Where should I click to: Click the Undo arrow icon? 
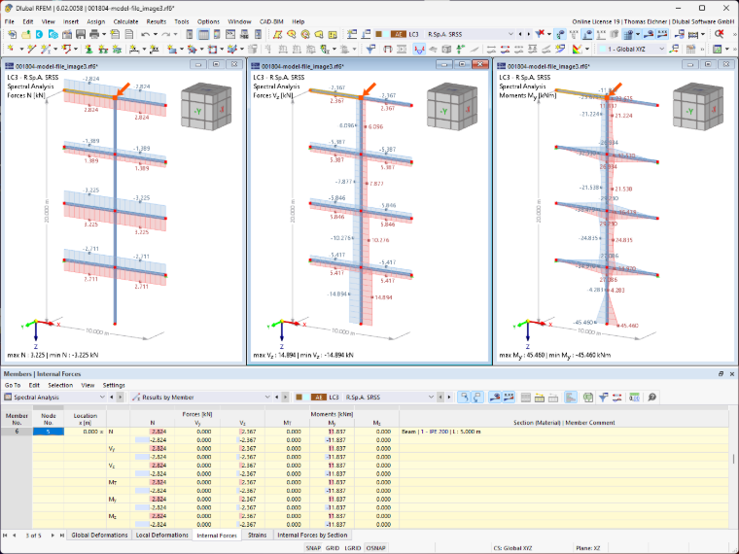pyautogui.click(x=145, y=34)
